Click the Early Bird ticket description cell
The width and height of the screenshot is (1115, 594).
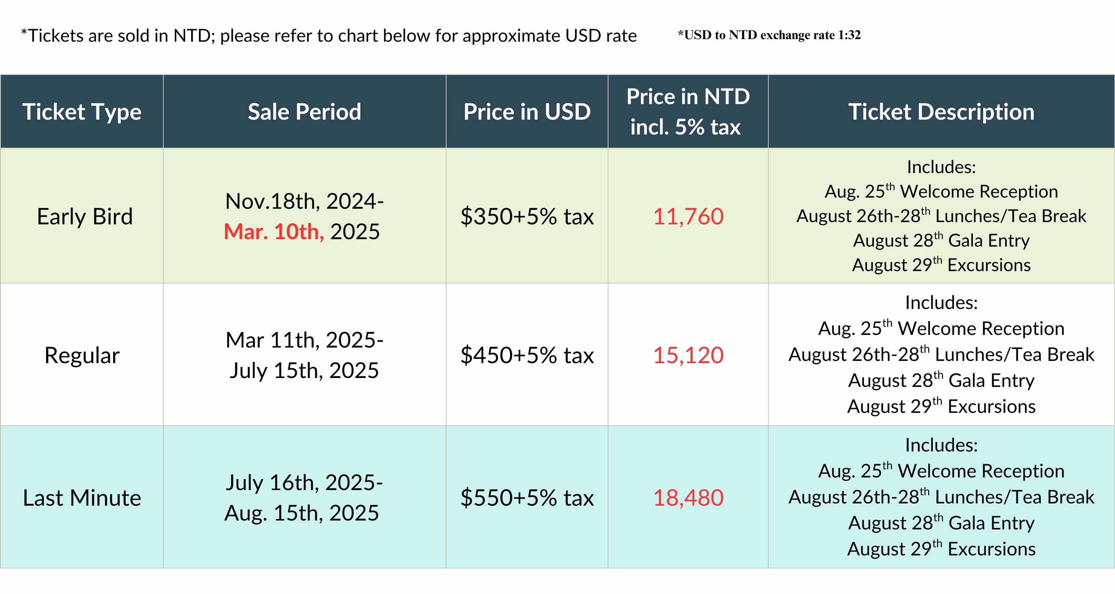click(x=941, y=216)
